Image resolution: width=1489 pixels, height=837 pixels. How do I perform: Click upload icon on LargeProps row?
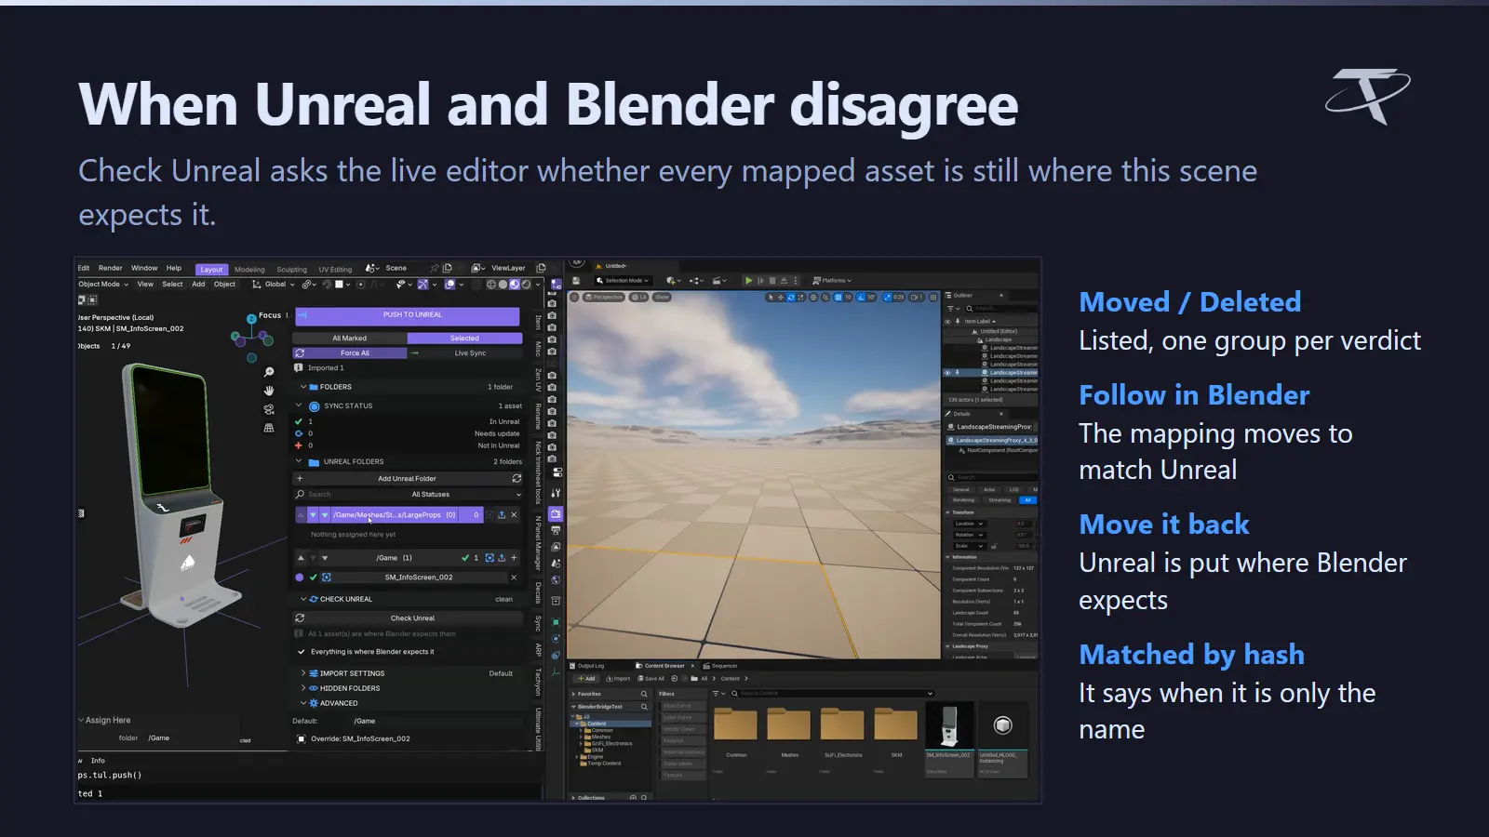502,515
